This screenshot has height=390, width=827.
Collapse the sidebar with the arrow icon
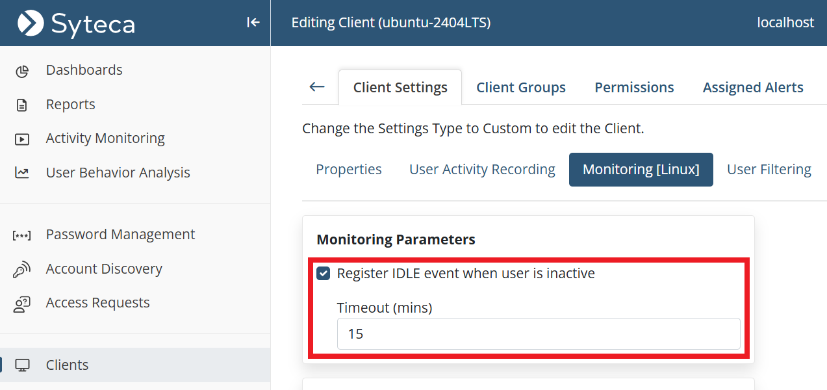[253, 23]
